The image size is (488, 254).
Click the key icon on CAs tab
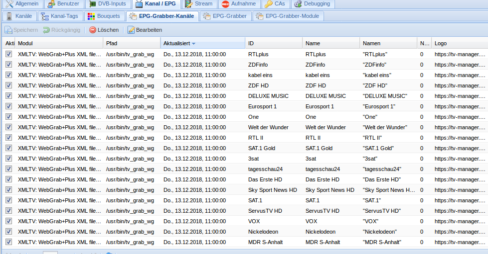(x=269, y=3)
